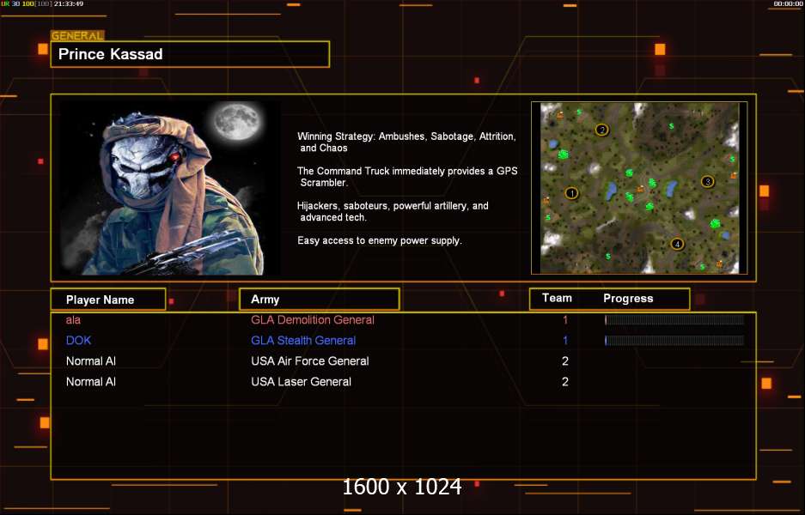The image size is (805, 515).
Task: Click start position marker 4 on map
Action: click(x=677, y=244)
